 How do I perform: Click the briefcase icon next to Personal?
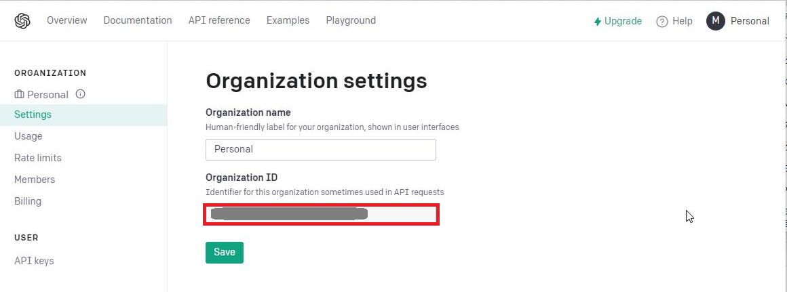click(x=19, y=94)
